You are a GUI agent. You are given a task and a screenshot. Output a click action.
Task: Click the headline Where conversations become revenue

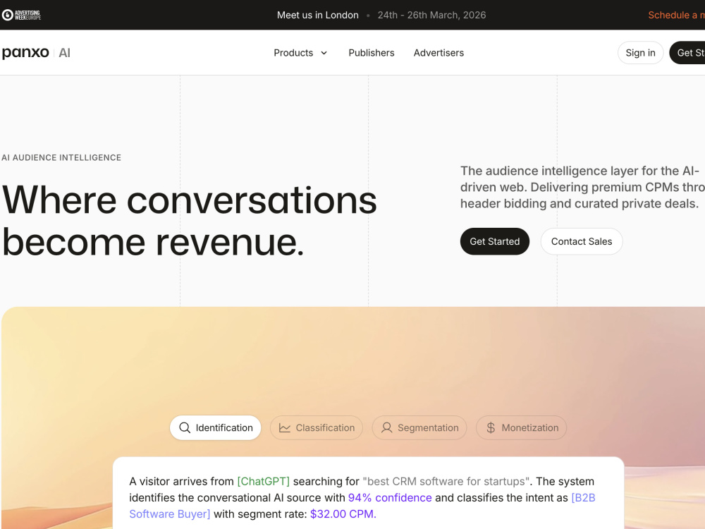(x=189, y=221)
